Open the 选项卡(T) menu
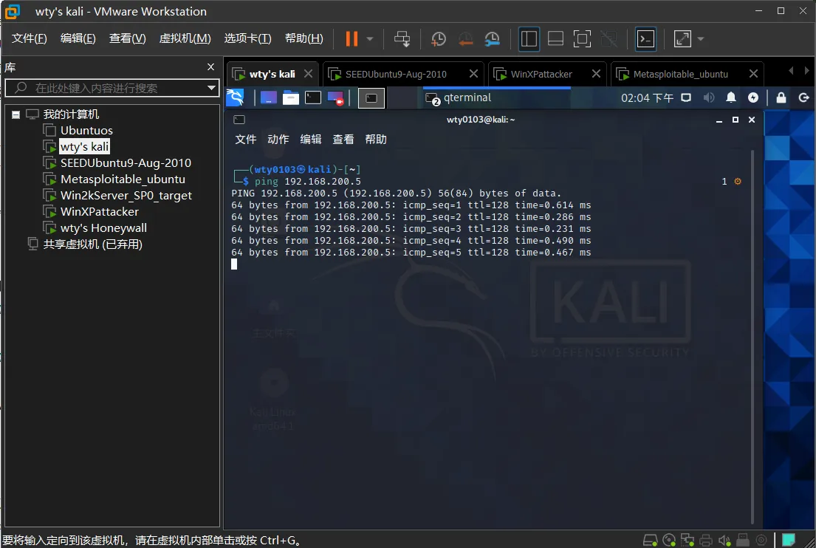 click(x=247, y=38)
